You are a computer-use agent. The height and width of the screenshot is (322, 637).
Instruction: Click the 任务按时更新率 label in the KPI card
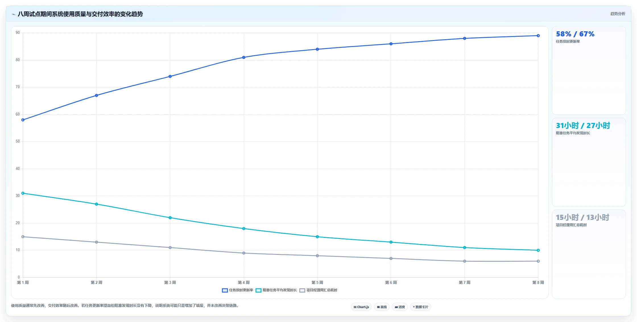[568, 42]
